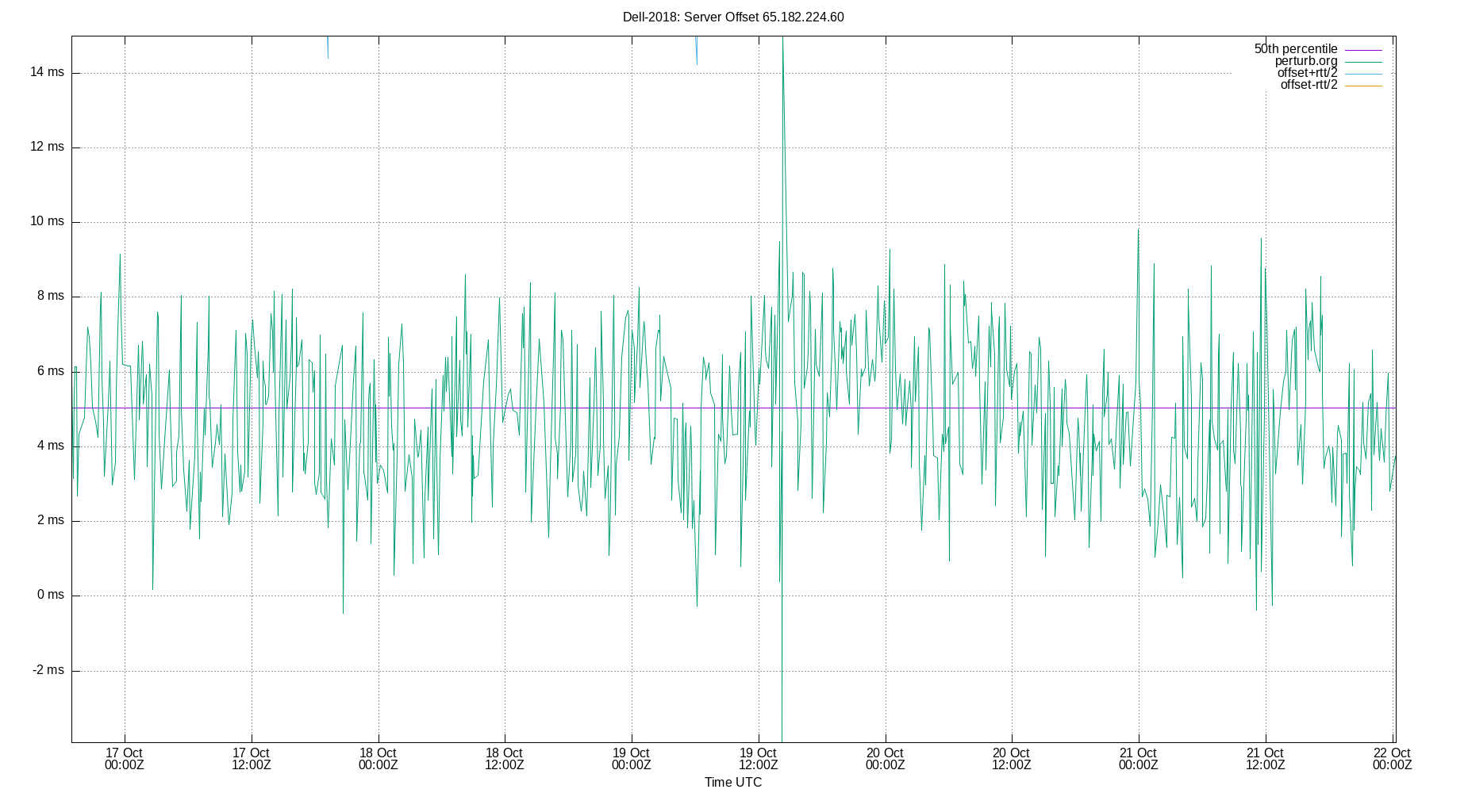Image resolution: width=1468 pixels, height=793 pixels.
Task: Click the '17 Oct 12:00Z' x-axis label
Action: (x=252, y=759)
